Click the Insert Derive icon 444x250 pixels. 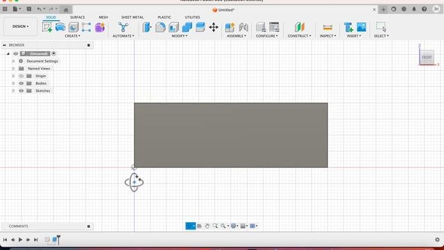348,27
